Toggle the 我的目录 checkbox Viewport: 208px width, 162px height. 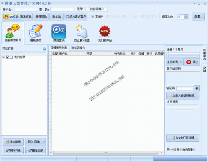click(8, 57)
